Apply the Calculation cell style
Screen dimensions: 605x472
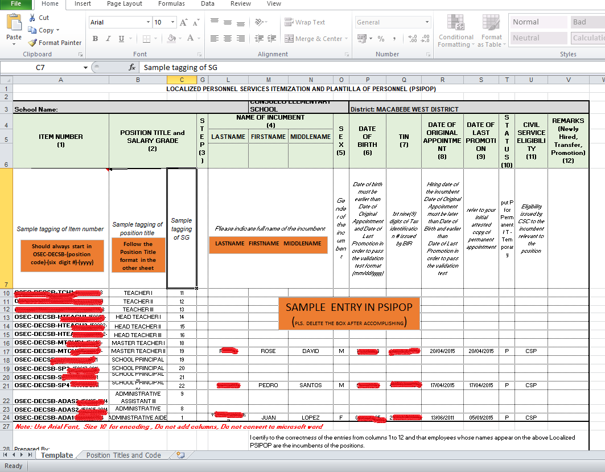(587, 38)
